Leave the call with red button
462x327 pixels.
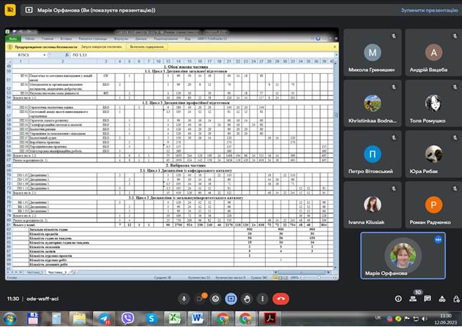coord(281,298)
